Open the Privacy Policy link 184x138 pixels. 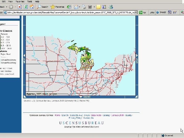tap(75, 118)
